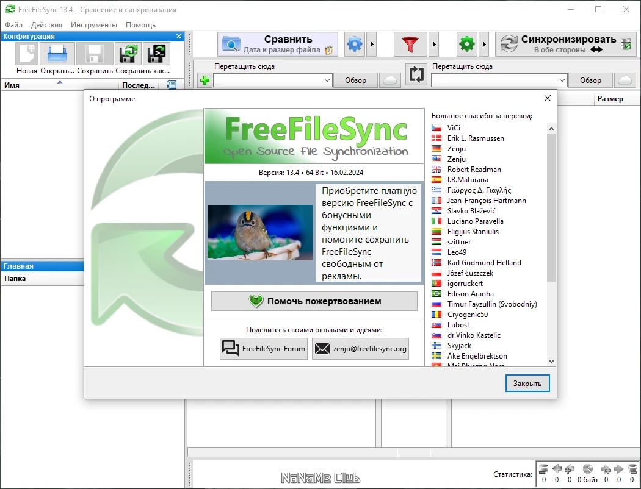Click the translators list scrollbar thumb

click(x=551, y=207)
